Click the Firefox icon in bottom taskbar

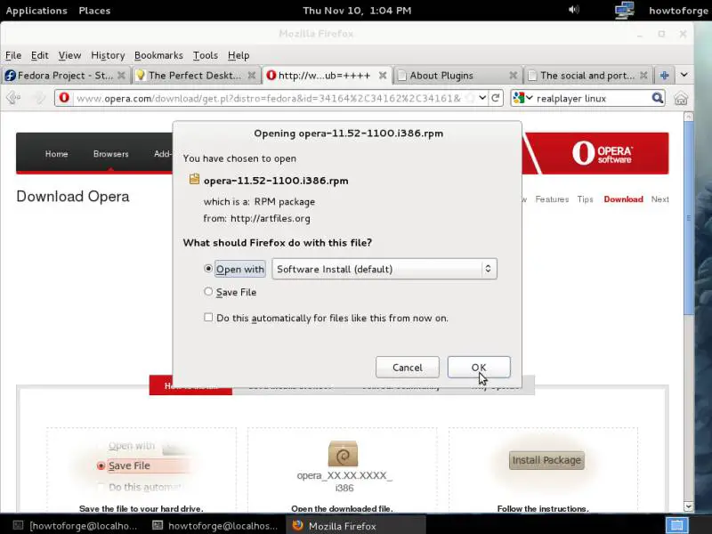click(298, 525)
